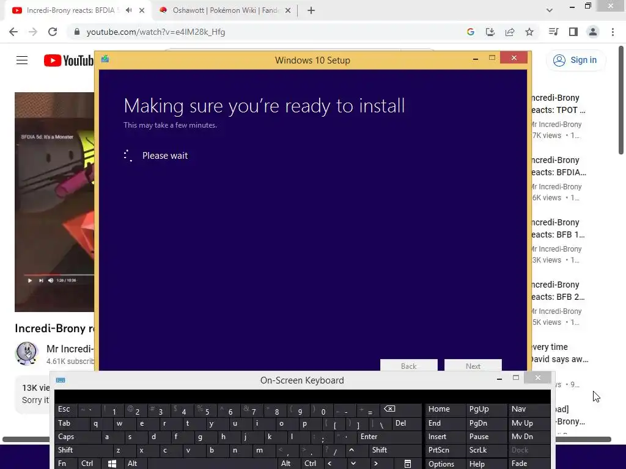Open the Chrome profile avatar
Image resolution: width=626 pixels, height=469 pixels.
coord(593,32)
